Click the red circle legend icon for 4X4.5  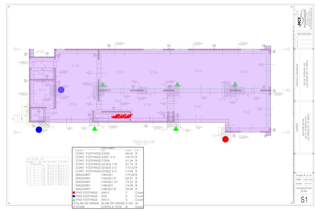[74, 192]
